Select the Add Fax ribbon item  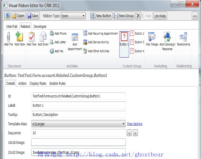coord(57,51)
